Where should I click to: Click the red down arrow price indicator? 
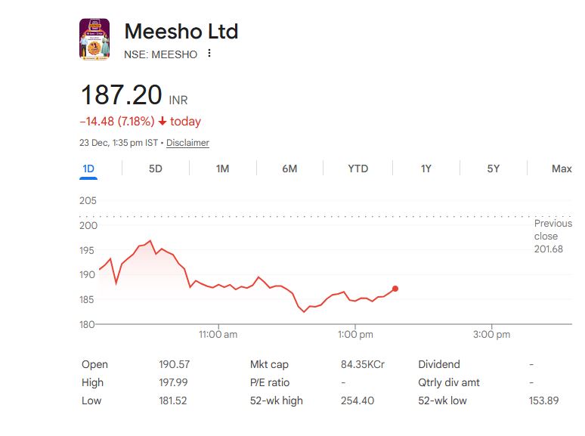162,122
